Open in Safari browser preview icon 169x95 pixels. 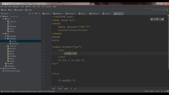coord(157,19)
